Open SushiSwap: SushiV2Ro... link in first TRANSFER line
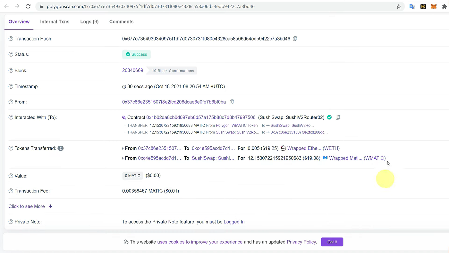 [x=292, y=126]
